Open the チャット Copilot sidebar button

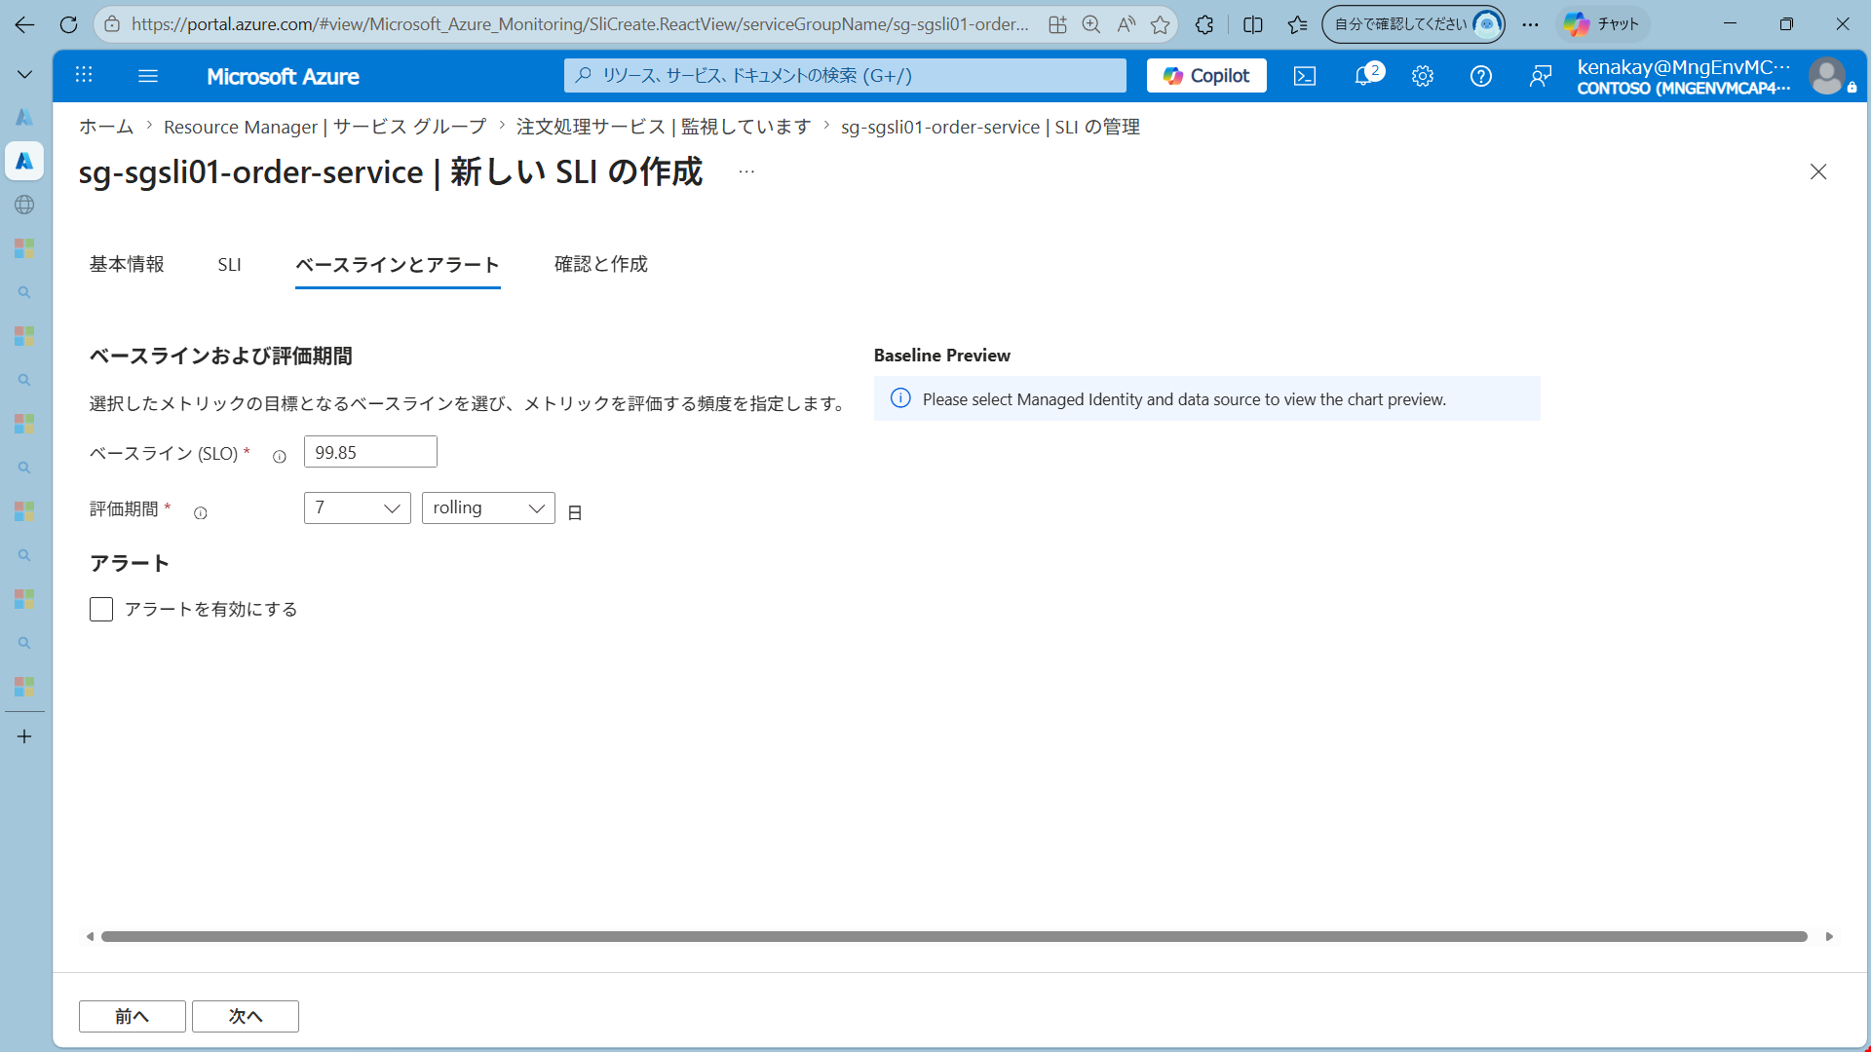point(1603,24)
